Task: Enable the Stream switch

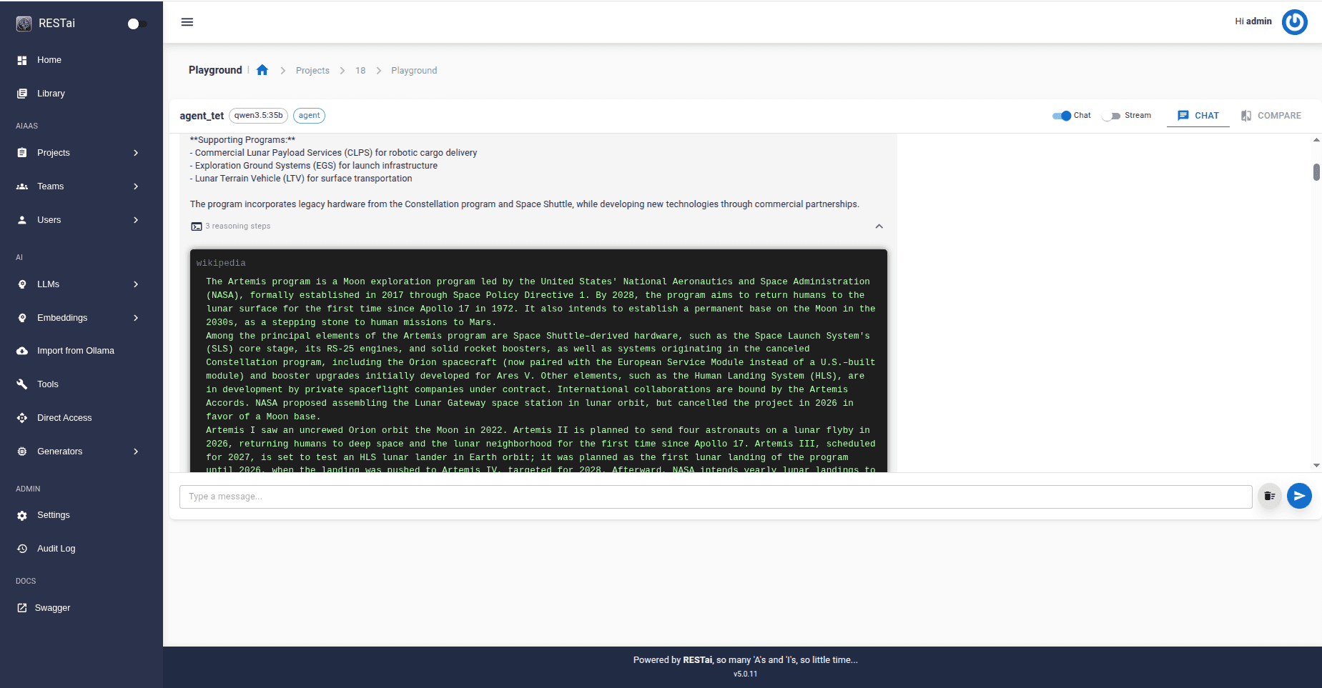Action: pyautogui.click(x=1111, y=116)
